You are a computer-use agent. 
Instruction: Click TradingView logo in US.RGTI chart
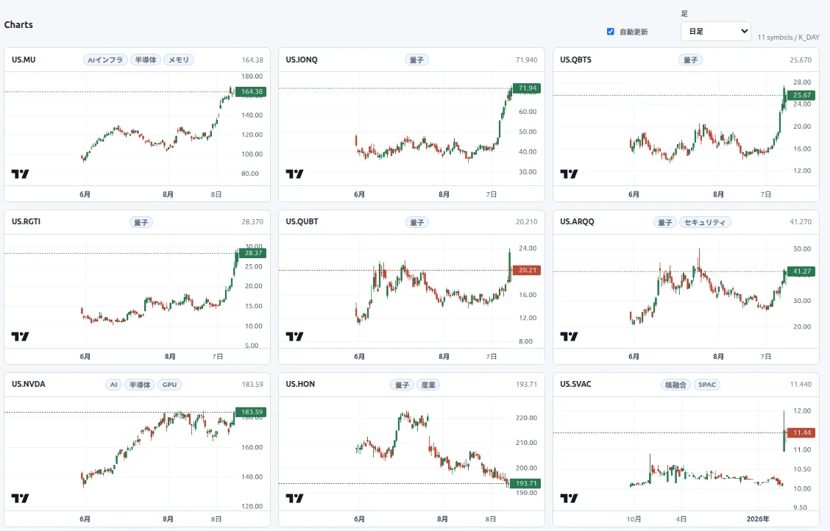point(20,336)
